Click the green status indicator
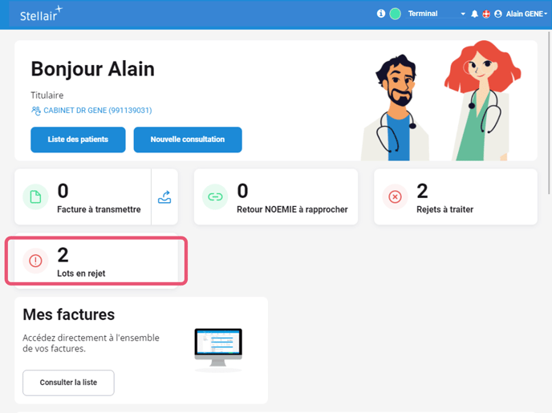The width and height of the screenshot is (552, 413). coord(395,14)
